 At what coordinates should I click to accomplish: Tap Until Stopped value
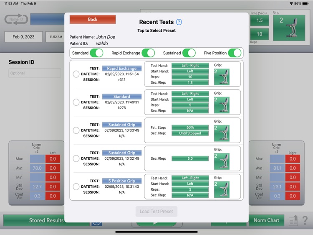pos(190,133)
